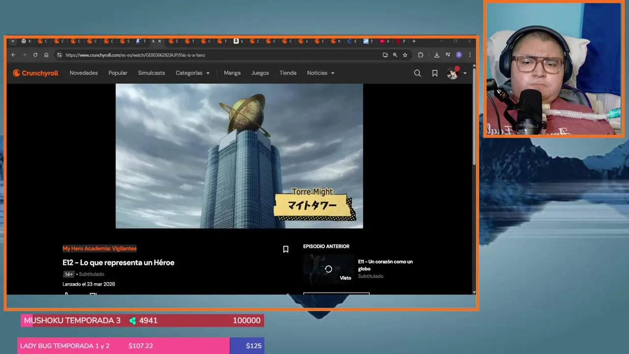View site information next to URL
Viewport: 629px width, 354px height.
pos(59,55)
